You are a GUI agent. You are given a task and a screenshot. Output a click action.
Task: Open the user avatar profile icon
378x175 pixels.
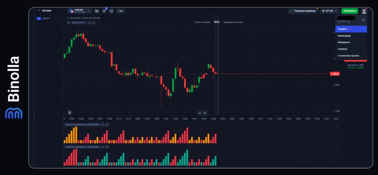click(364, 11)
